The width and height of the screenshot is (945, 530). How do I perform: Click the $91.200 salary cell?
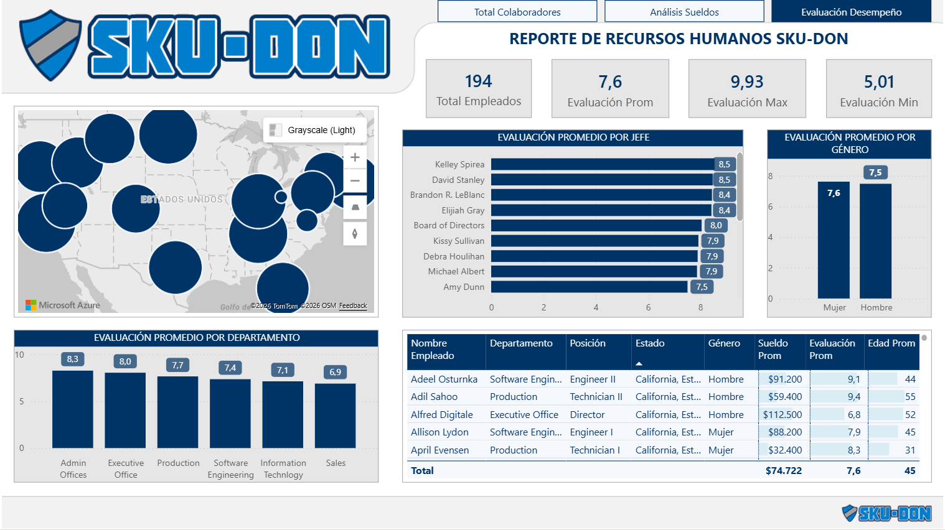(785, 379)
